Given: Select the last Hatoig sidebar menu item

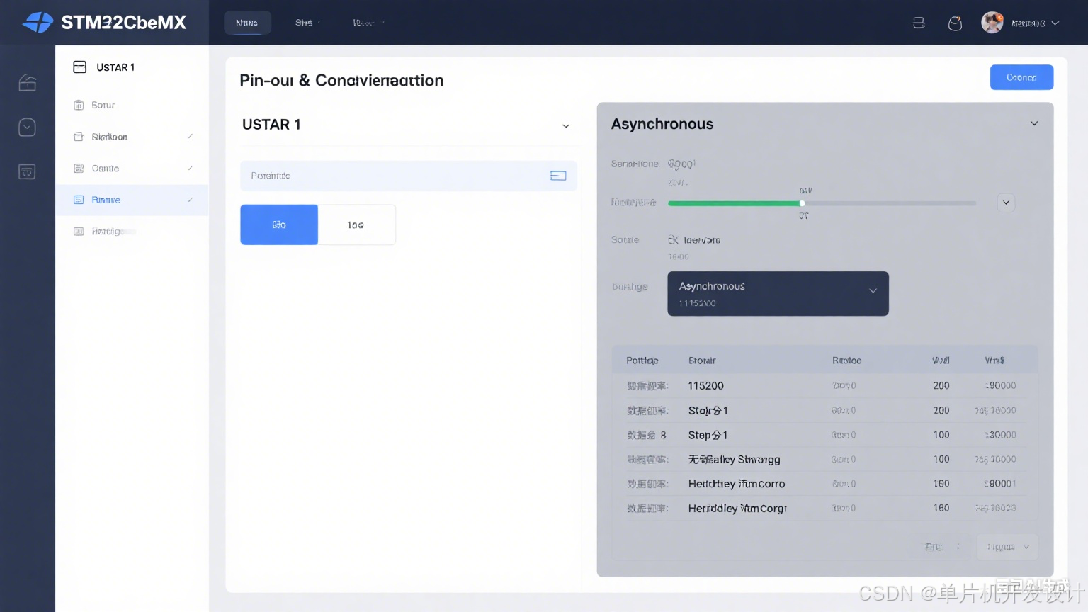Looking at the screenshot, I should [132, 232].
